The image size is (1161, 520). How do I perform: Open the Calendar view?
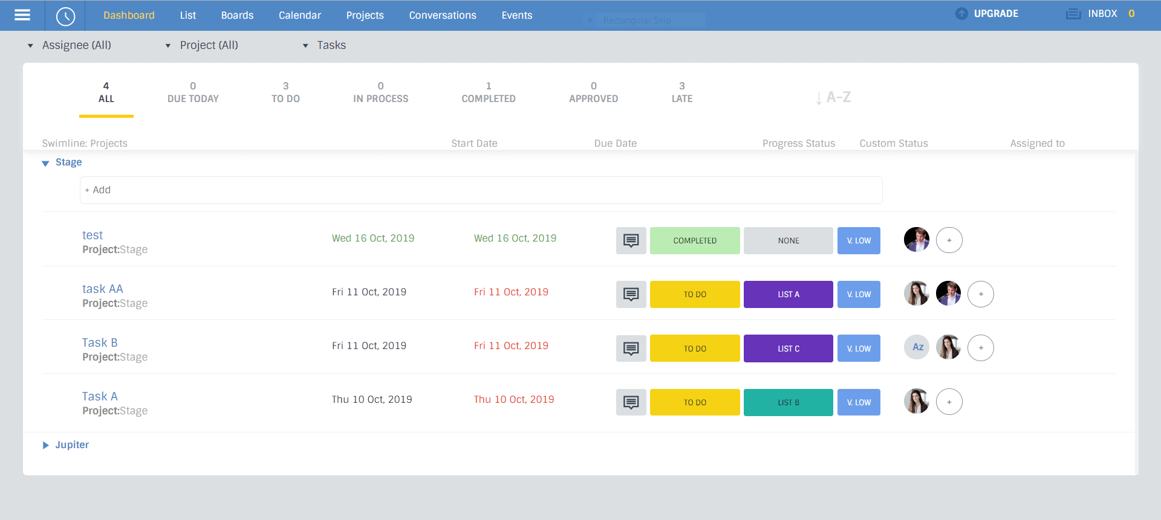click(300, 15)
